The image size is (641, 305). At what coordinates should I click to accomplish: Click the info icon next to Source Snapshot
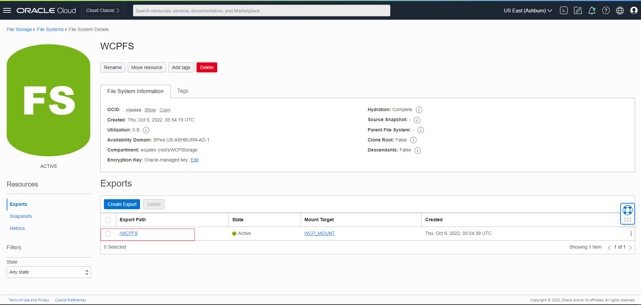point(417,120)
